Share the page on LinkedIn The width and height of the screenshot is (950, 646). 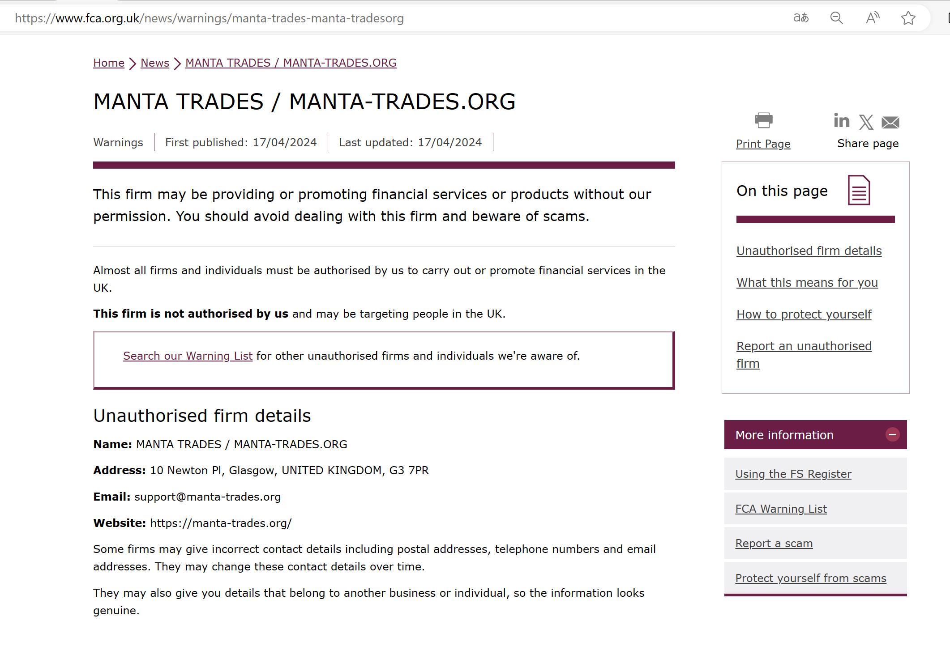(x=841, y=121)
